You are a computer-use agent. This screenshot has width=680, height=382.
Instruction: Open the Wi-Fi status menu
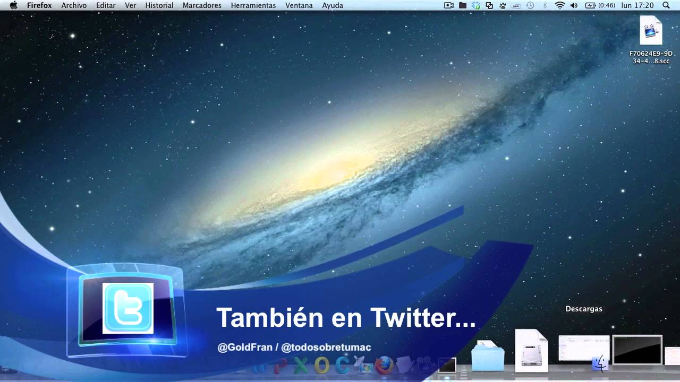coord(560,5)
